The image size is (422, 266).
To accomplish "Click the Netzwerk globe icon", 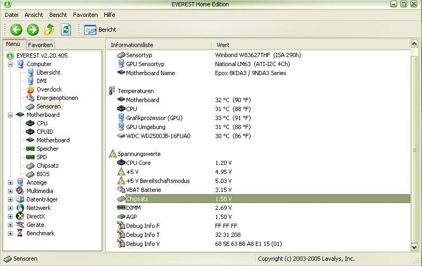I will tap(20, 208).
